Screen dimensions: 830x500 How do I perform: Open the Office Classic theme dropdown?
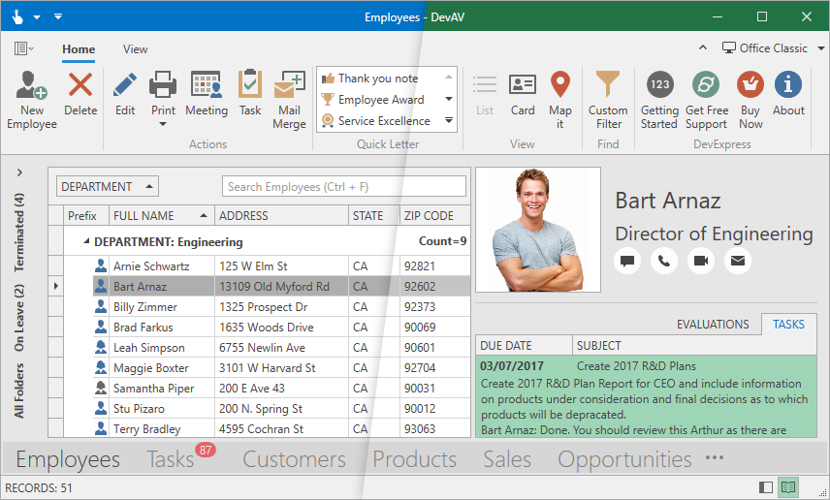[x=773, y=48]
